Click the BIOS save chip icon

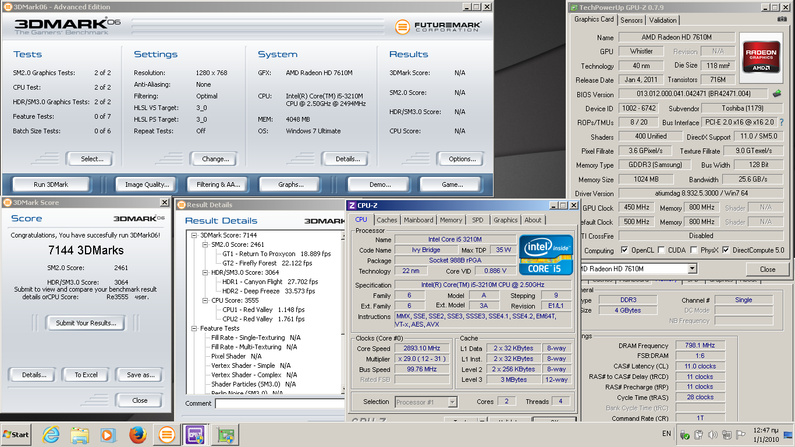tap(776, 94)
